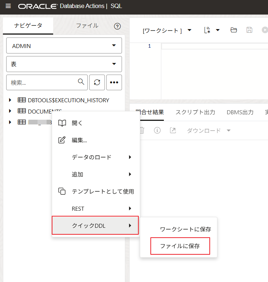268x282 pixels.
Task: Switch to the DBMS出力 tab
Action: tap(240, 112)
